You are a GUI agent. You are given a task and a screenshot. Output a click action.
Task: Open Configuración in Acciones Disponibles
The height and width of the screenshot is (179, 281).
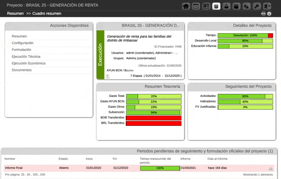click(x=22, y=43)
